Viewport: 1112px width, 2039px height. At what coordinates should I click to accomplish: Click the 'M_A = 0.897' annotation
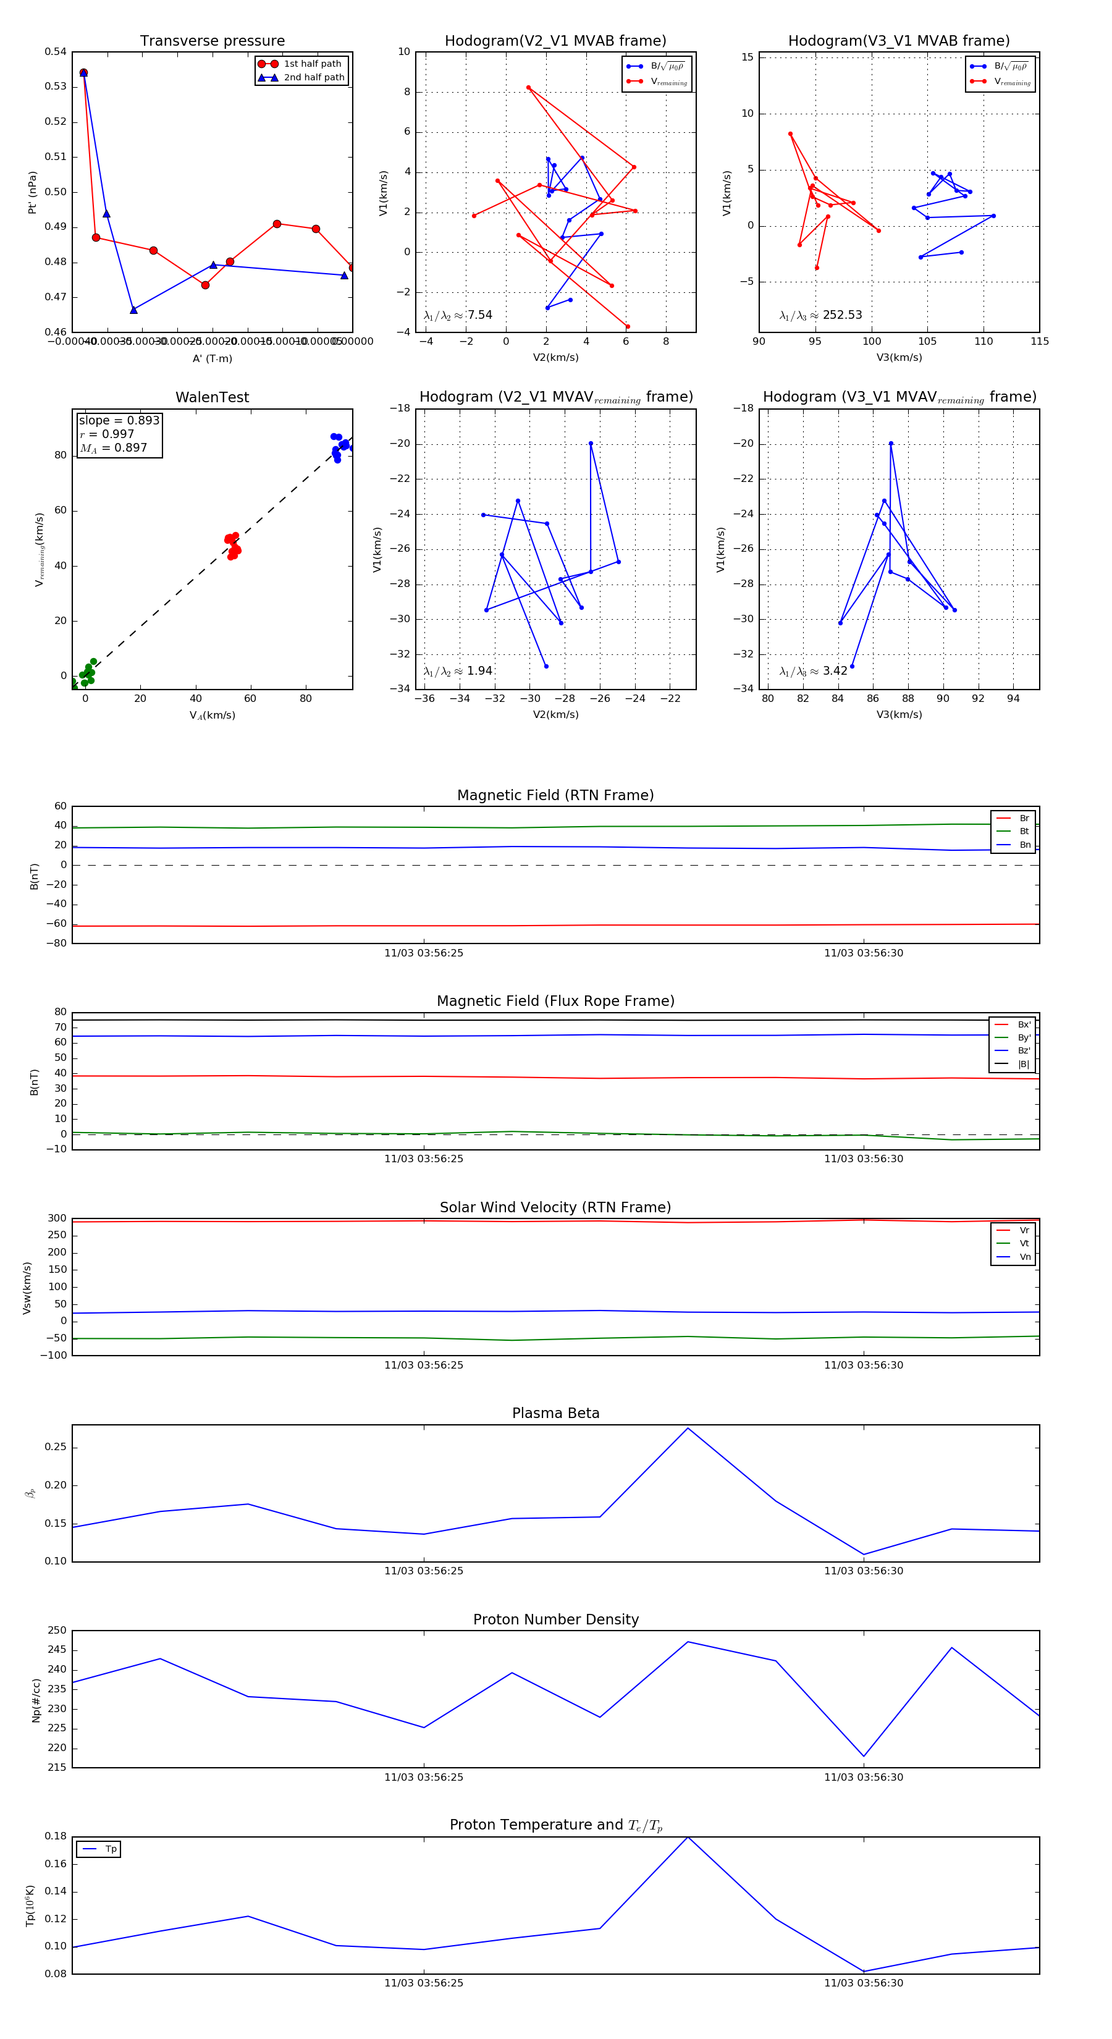[x=113, y=448]
